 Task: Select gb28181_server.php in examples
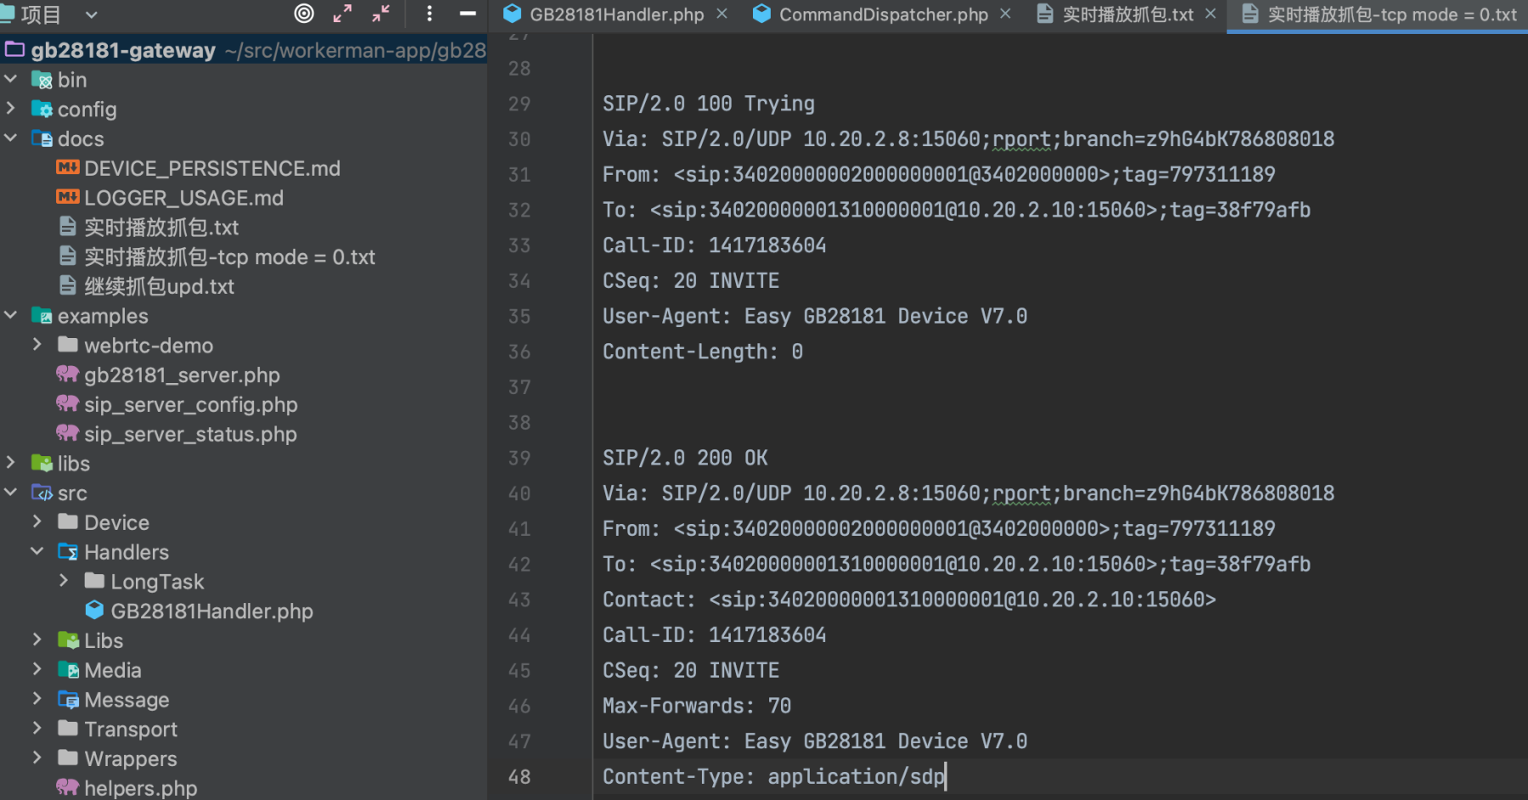pos(181,375)
